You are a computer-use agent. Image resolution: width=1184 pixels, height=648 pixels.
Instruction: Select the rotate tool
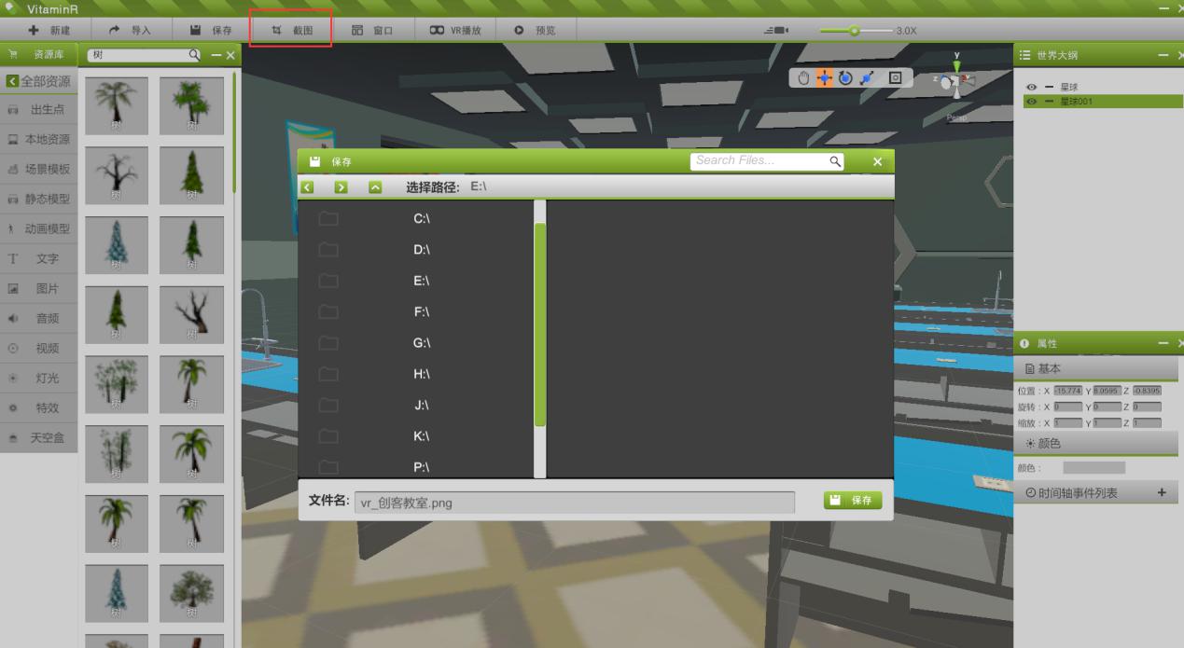845,78
